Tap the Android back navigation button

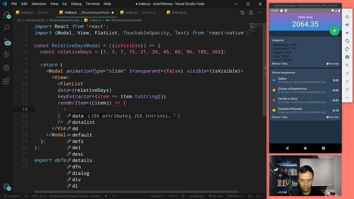[x=287, y=148]
